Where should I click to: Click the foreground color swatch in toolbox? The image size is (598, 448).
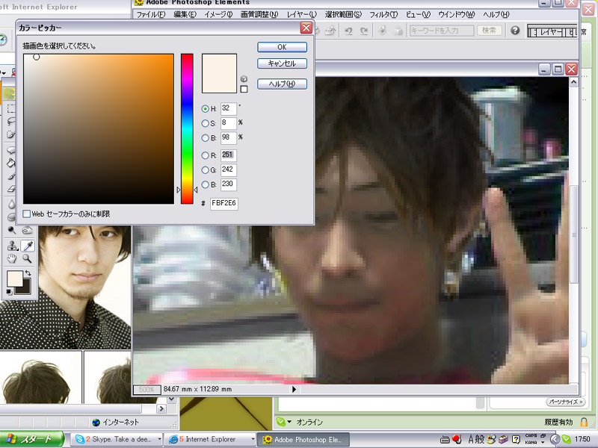point(14,279)
